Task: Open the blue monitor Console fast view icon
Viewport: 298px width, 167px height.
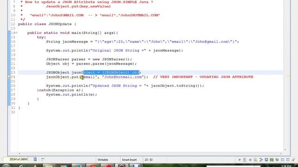Action: click(266, 160)
